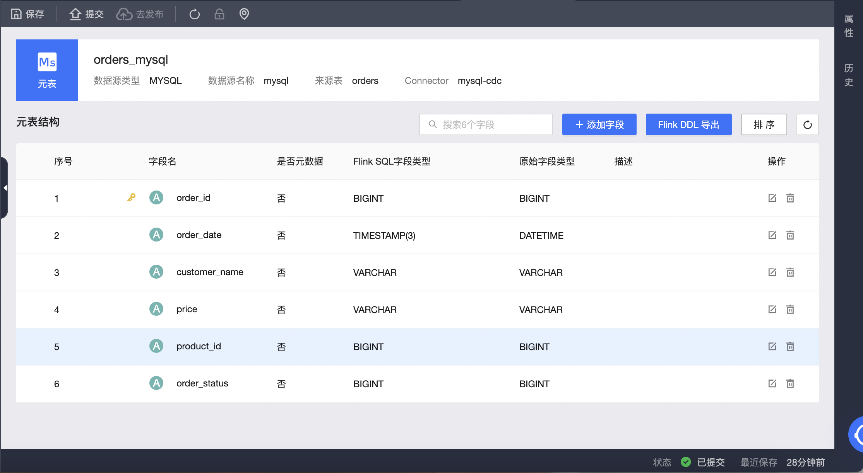The height and width of the screenshot is (473, 863).
Task: Click the order_status field name
Action: 202,383
